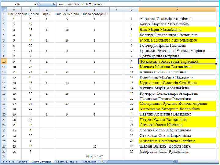Select column A header
This screenshot has width=220, height=165.
coord(14,10)
